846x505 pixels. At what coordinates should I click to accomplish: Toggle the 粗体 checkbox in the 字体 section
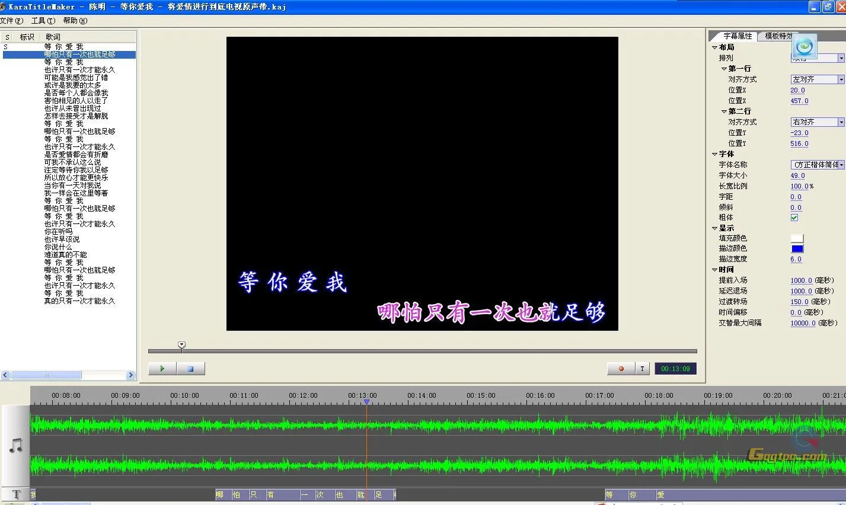pyautogui.click(x=795, y=218)
